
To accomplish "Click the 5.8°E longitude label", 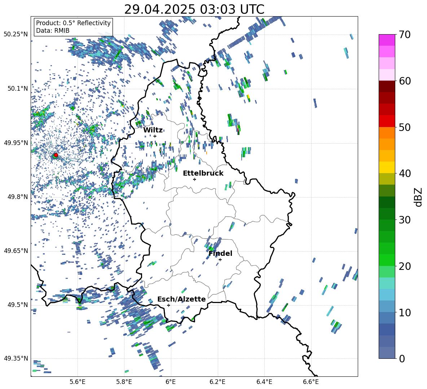I will tap(124, 382).
